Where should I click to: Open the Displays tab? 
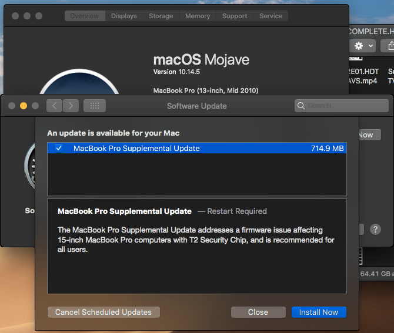pos(124,16)
